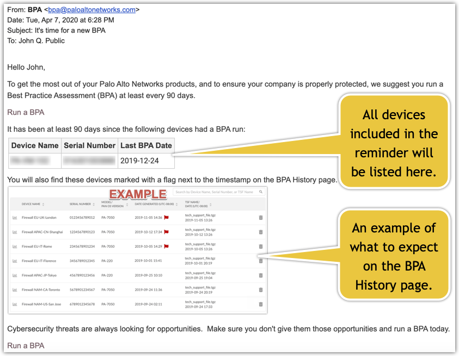Click the generated date 2019-10-01 15:41
This screenshot has width=459, height=356.
coord(148,261)
